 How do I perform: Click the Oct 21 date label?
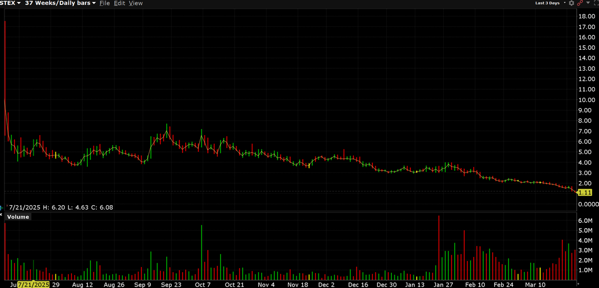[234, 285]
